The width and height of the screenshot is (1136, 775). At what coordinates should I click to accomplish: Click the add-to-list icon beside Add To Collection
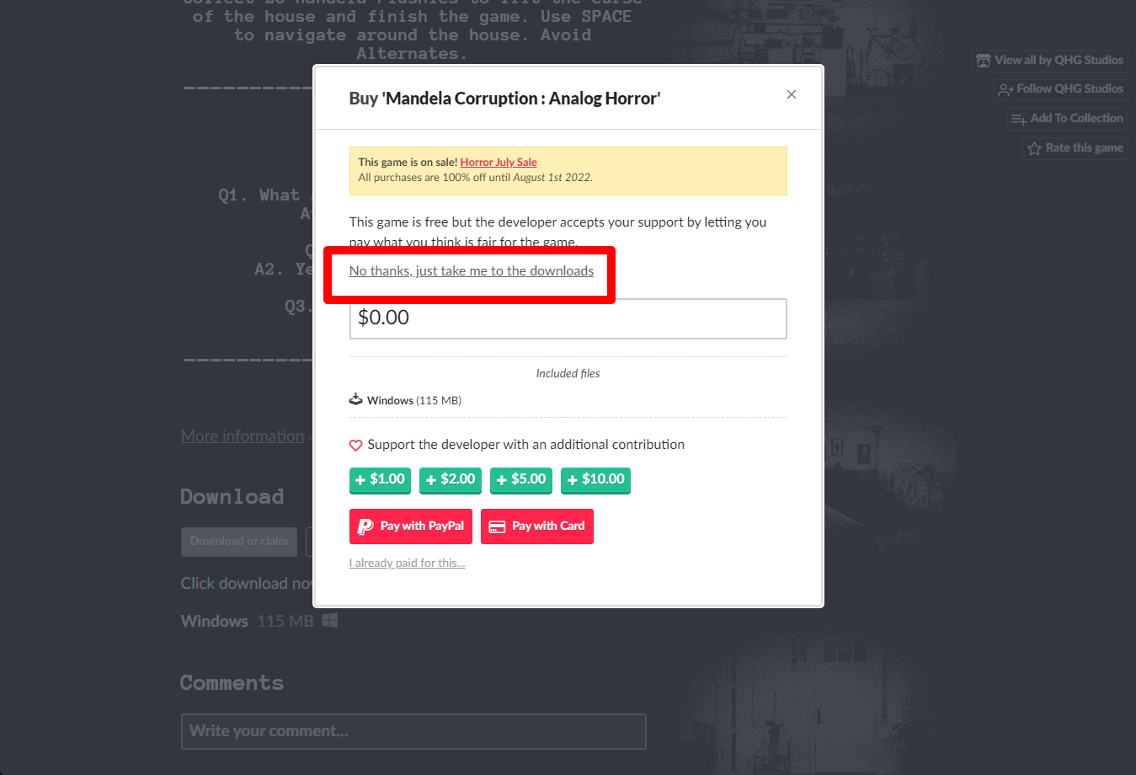click(1018, 119)
